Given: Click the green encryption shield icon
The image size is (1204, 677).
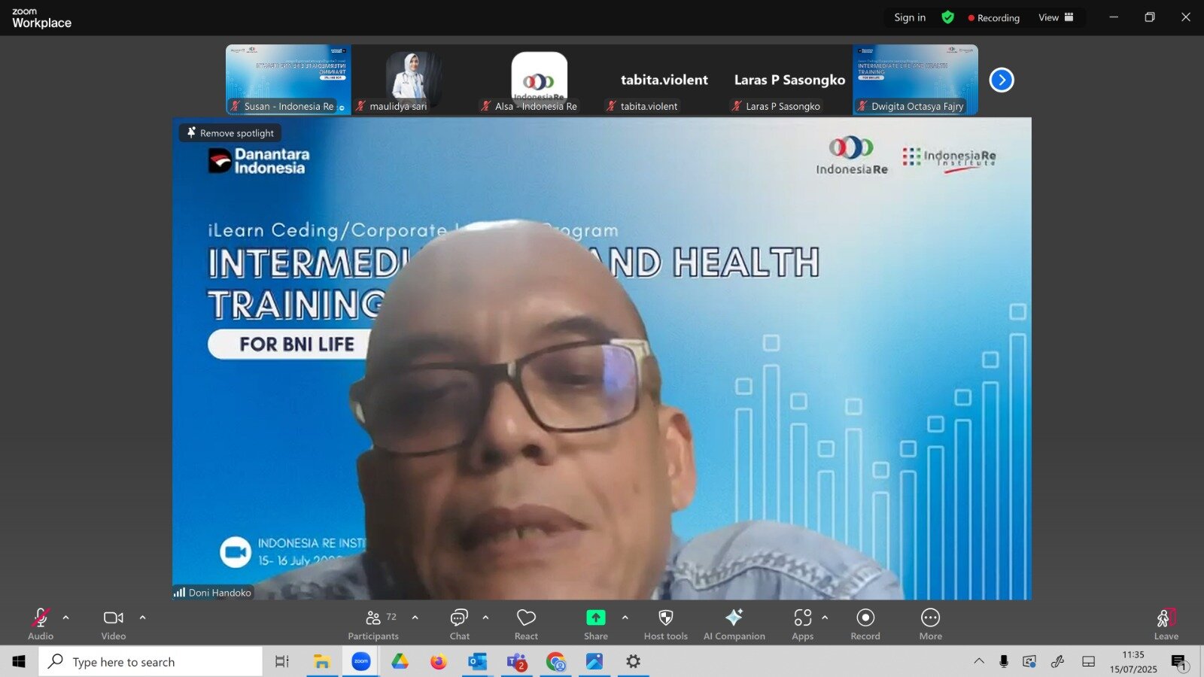Looking at the screenshot, I should pos(948,17).
